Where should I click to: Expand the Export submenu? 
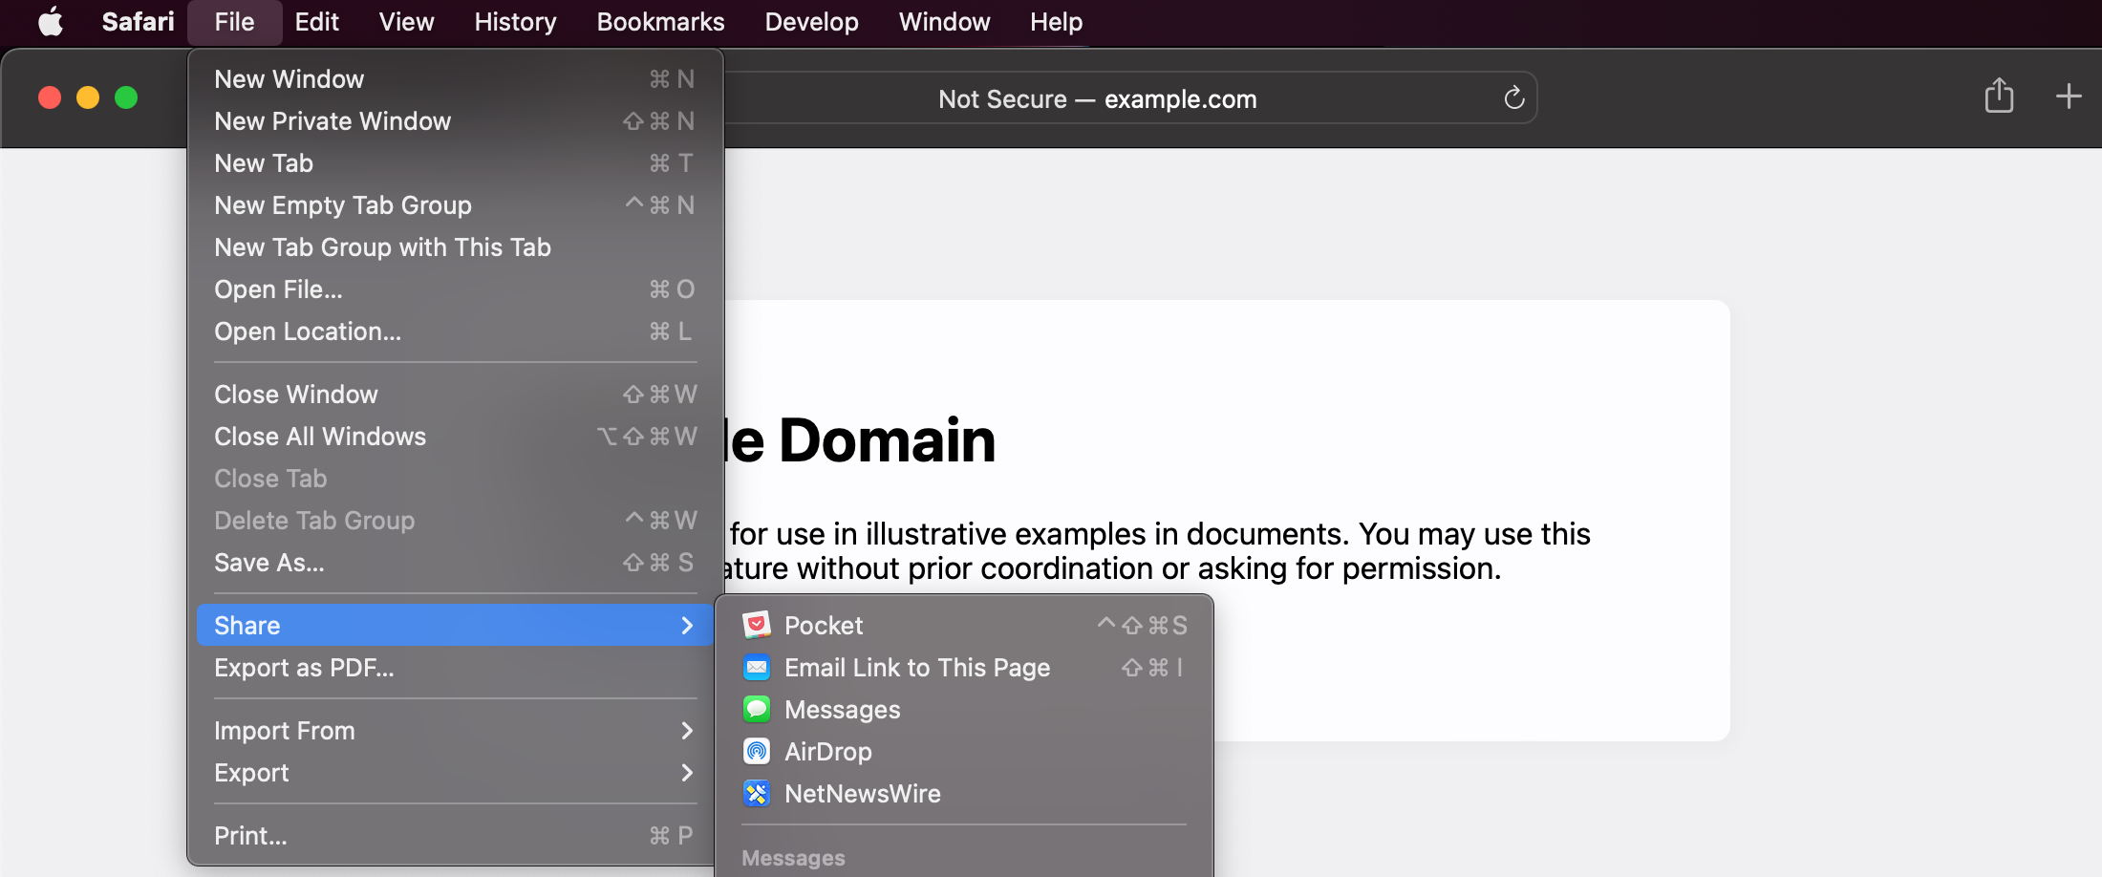click(x=455, y=773)
